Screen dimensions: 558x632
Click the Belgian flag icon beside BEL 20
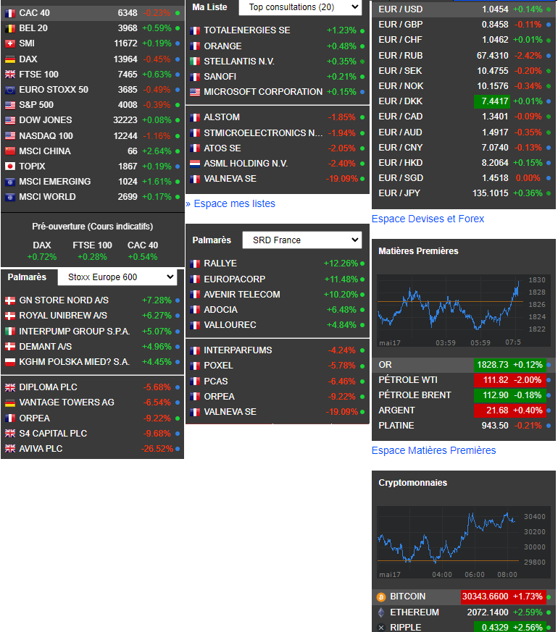10,29
